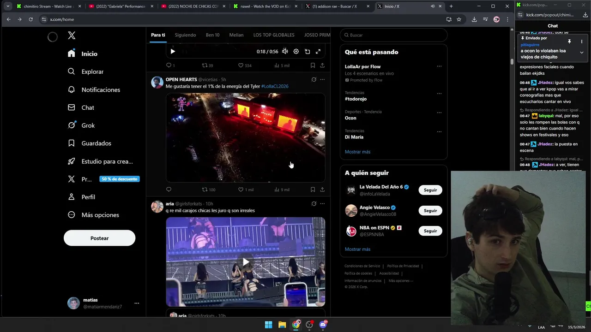Open Más opciones in the X sidebar

click(93, 215)
